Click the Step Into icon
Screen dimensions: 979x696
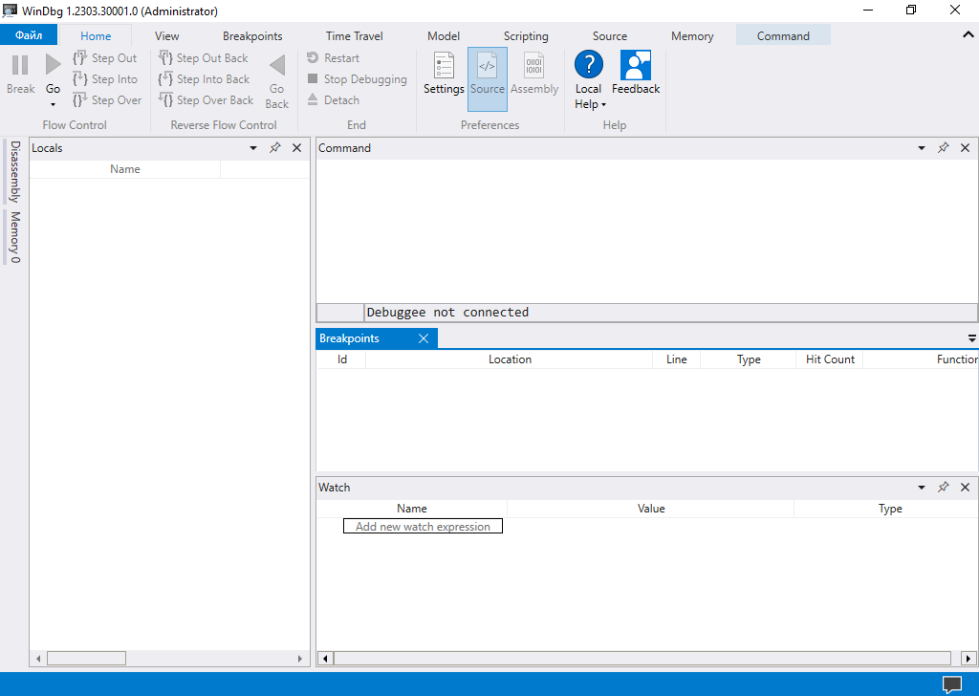[80, 79]
